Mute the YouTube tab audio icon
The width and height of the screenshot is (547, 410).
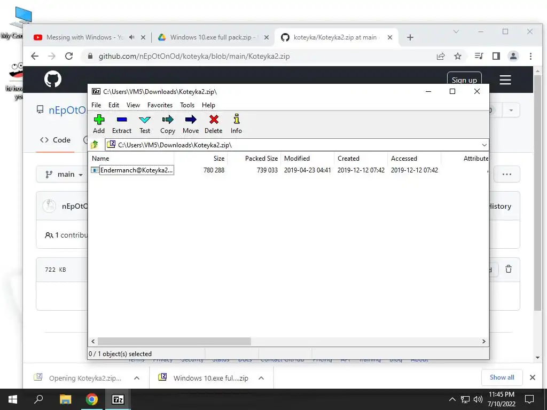point(131,37)
